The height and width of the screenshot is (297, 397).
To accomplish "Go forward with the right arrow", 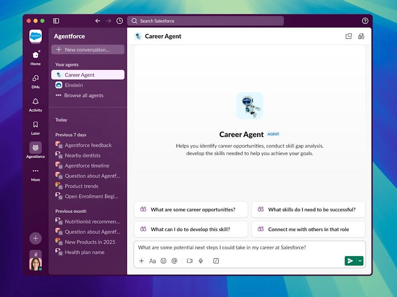I will point(109,21).
